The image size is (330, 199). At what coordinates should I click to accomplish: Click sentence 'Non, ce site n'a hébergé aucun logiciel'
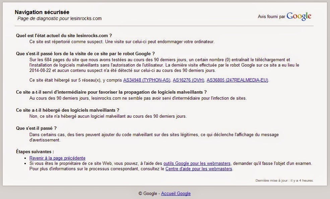coord(108,116)
